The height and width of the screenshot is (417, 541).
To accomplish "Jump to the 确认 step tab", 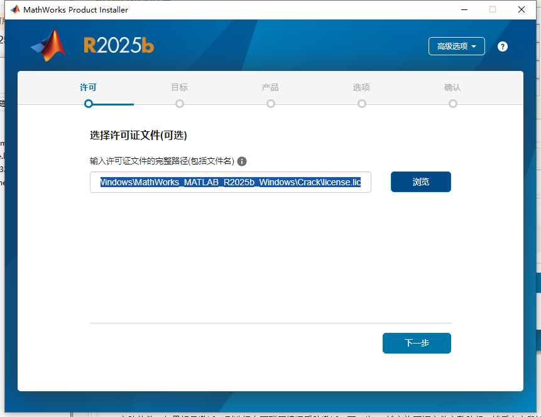I will 453,88.
